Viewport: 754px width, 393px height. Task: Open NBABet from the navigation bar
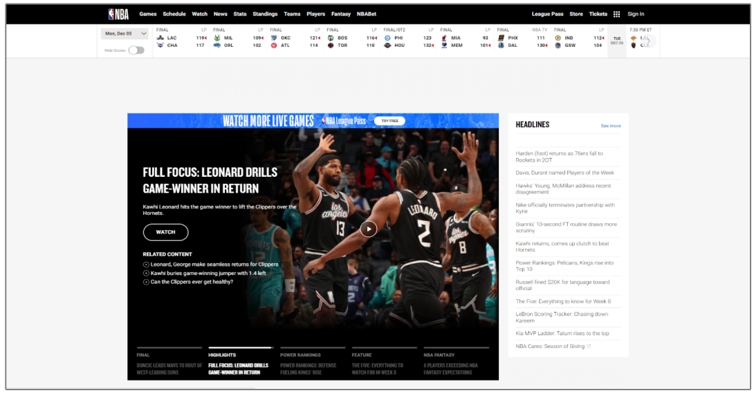(367, 14)
